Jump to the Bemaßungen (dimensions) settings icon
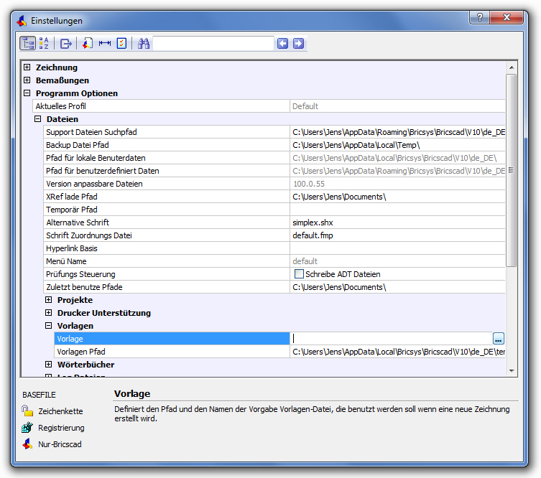The height and width of the screenshot is (478, 541). (x=105, y=44)
